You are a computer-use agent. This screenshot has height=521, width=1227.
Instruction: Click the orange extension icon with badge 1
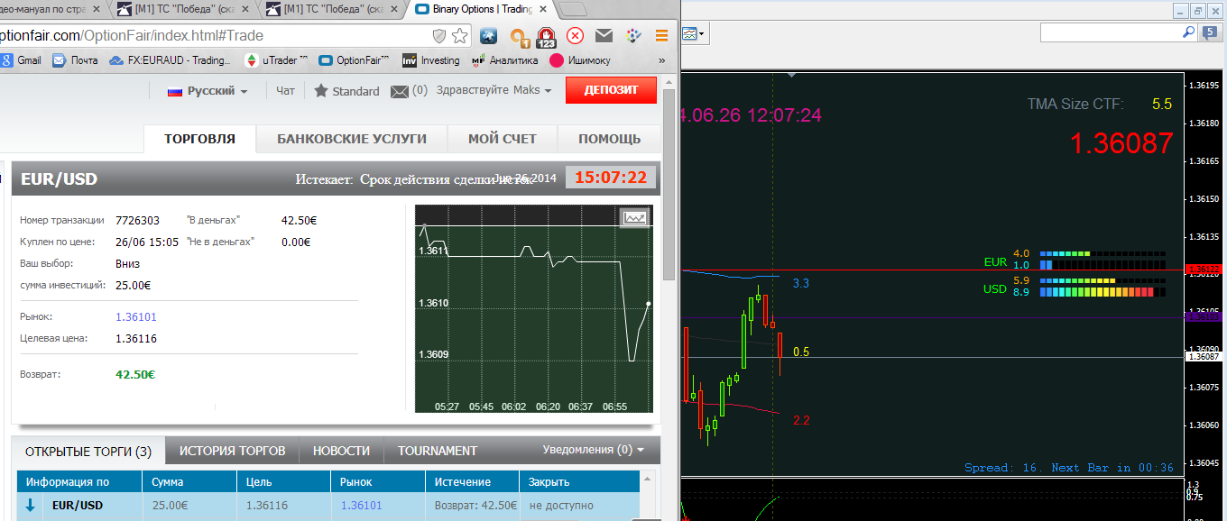pyautogui.click(x=518, y=37)
